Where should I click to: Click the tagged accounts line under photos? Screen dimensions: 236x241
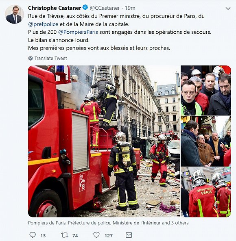coord(108,223)
